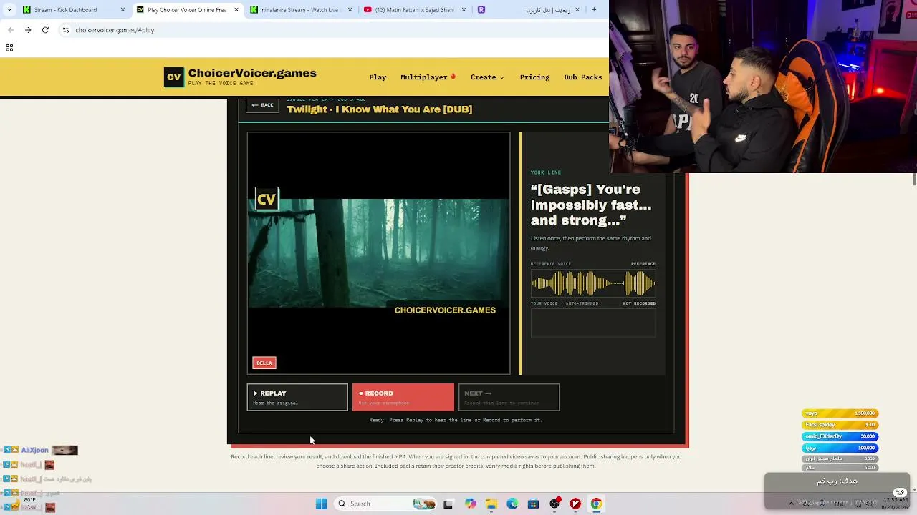Close the Play Choicer Voicer tab
917x515 pixels.
[x=236, y=10]
